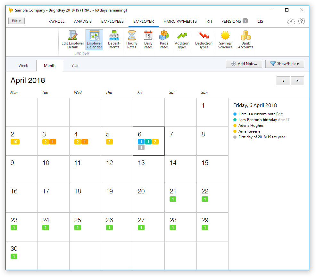
Task: Click the yellow 2 badge on April 3
Action: [46, 142]
